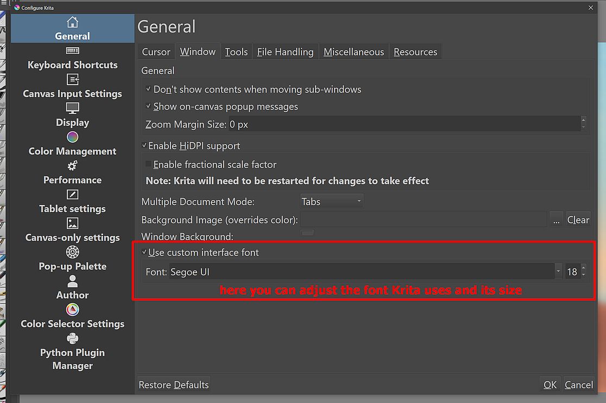The width and height of the screenshot is (606, 403).
Task: Select the Window tab
Action: [198, 52]
